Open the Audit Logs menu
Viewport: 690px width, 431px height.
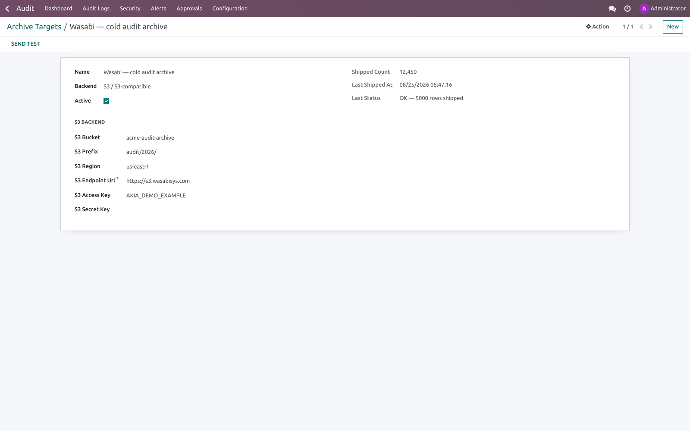point(96,9)
